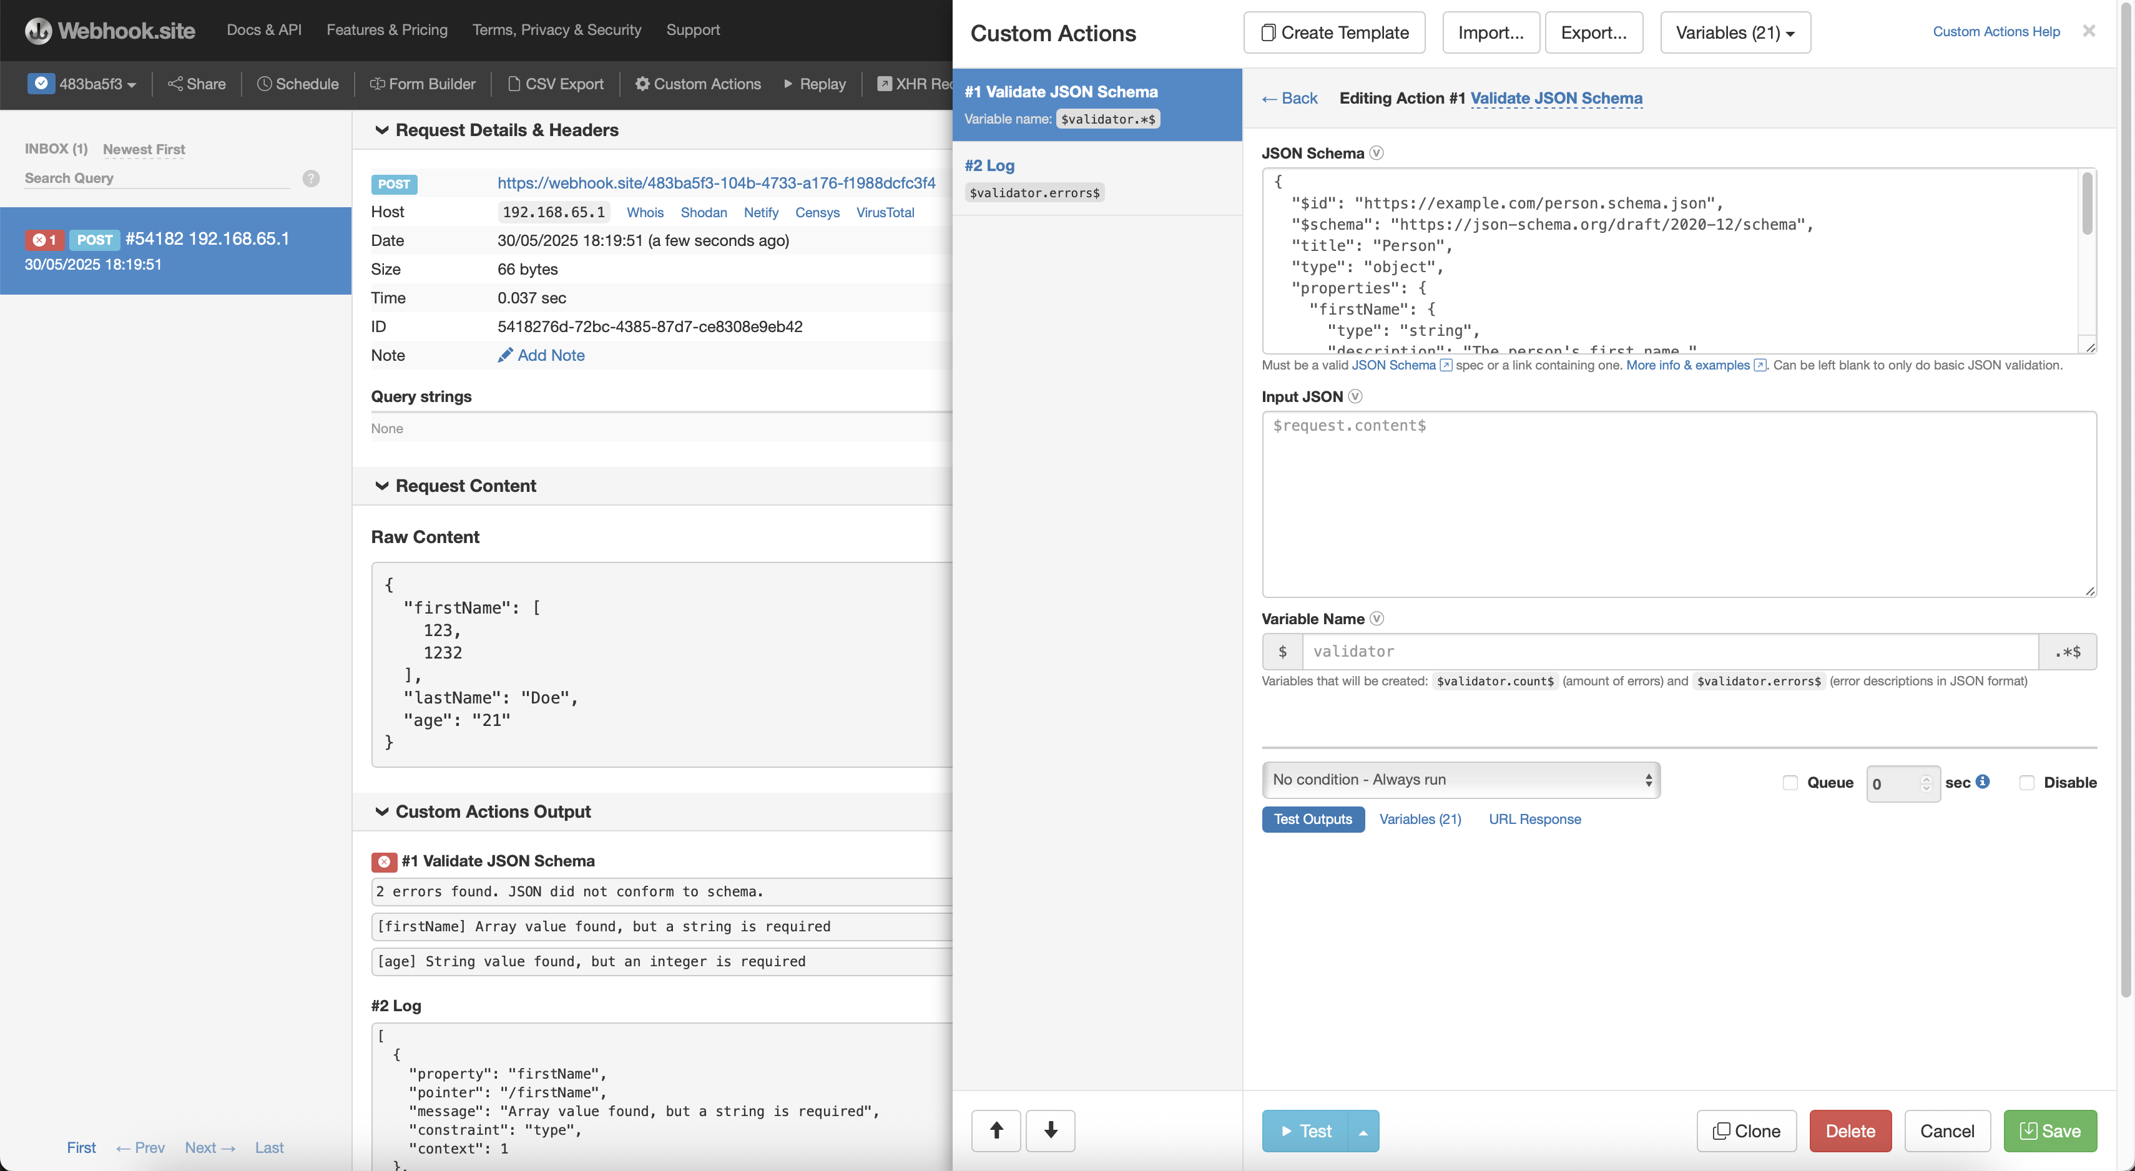Adjust the Queue seconds stepper

1926,783
